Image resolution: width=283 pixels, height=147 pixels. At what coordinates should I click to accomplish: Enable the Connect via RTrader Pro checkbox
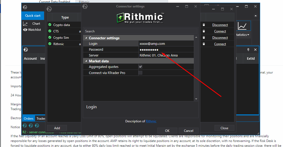coord(140,73)
